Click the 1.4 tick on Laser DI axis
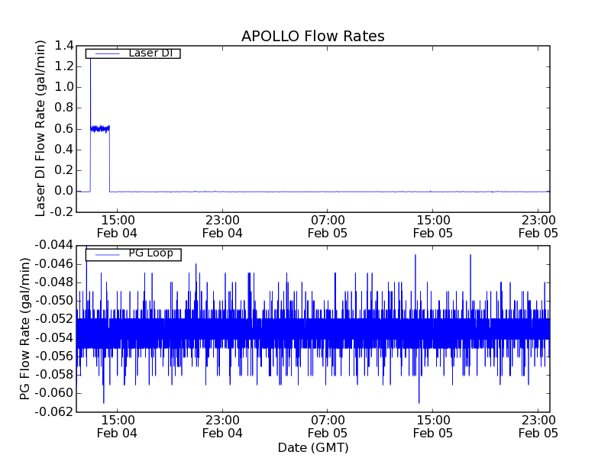This screenshot has width=611, height=458. 63,46
